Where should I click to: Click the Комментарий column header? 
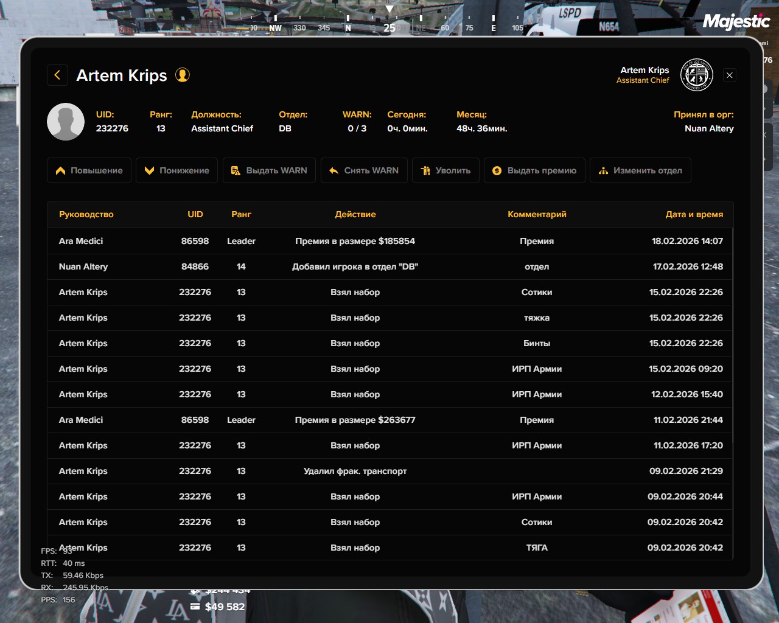[x=537, y=214]
